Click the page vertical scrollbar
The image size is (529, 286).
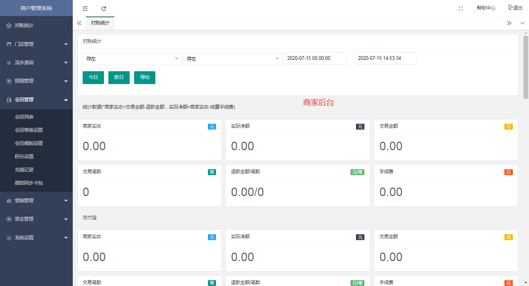(526, 67)
